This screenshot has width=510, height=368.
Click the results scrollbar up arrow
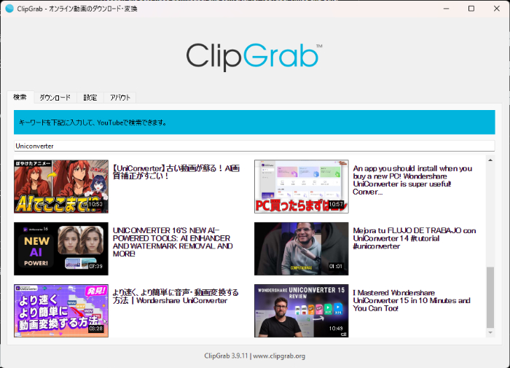click(x=490, y=160)
